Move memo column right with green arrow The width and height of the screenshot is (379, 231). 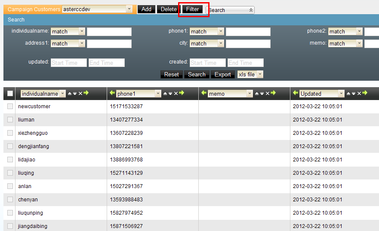point(273,93)
